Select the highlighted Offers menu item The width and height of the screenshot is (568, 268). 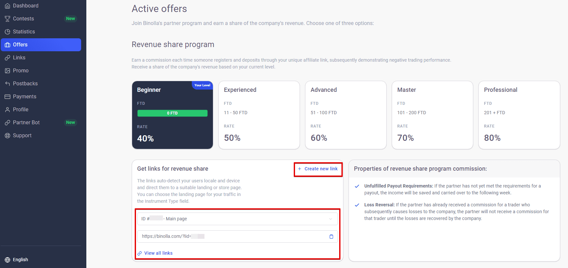tap(41, 45)
